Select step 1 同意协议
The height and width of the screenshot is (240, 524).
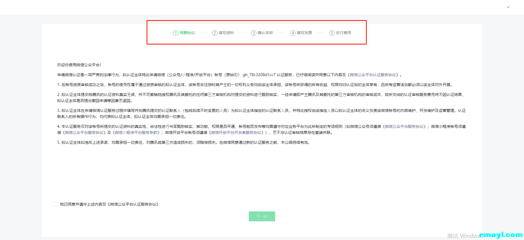tap(184, 33)
